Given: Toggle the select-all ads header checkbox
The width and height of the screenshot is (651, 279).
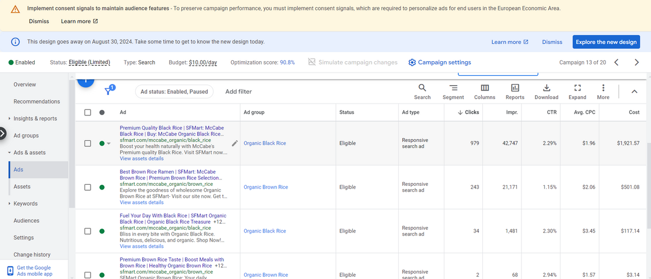Looking at the screenshot, I should tap(87, 112).
